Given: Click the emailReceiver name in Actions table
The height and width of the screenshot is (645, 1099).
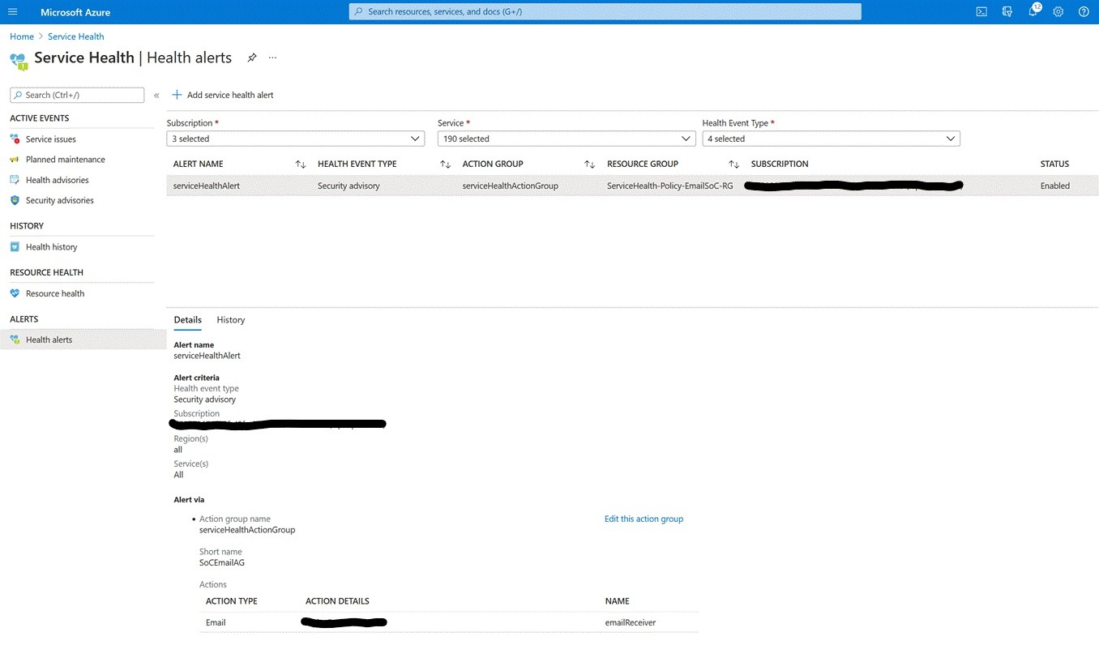Looking at the screenshot, I should 631,622.
